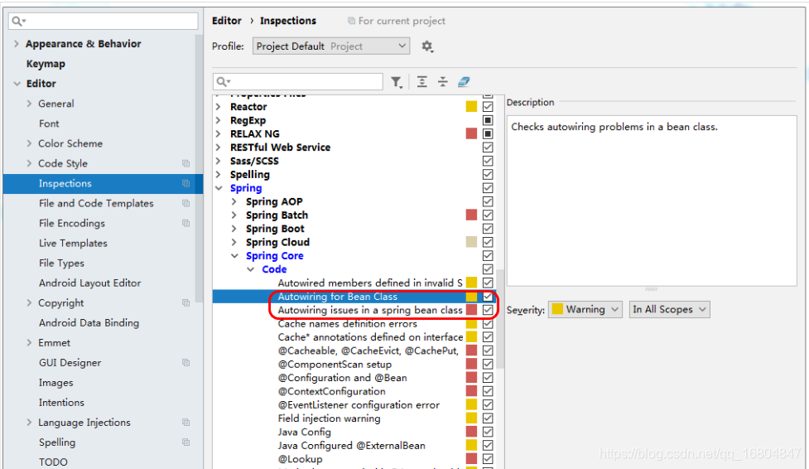Image resolution: width=809 pixels, height=469 pixels.
Task: Select Android Data Binding settings
Action: click(x=89, y=323)
